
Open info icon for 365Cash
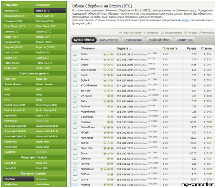point(75,174)
